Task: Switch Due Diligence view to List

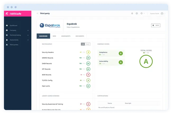Action: (x=83, y=44)
